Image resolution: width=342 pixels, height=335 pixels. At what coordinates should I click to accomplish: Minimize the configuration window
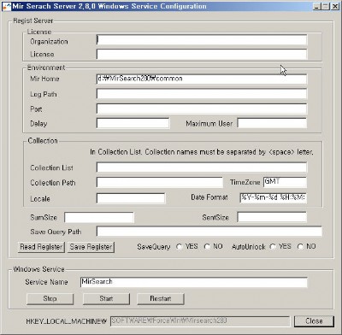316,6
